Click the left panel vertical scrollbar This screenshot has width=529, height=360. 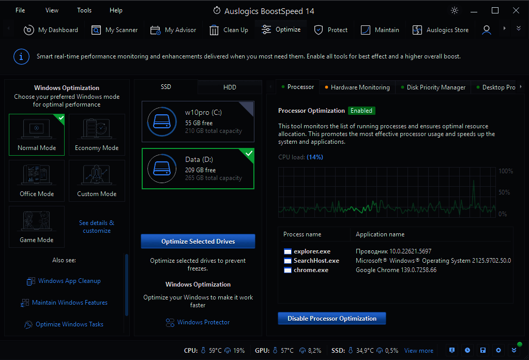[127, 284]
